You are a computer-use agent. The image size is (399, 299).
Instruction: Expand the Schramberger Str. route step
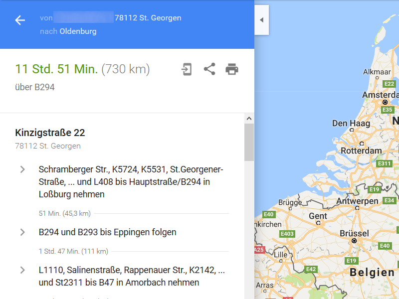coord(22,169)
